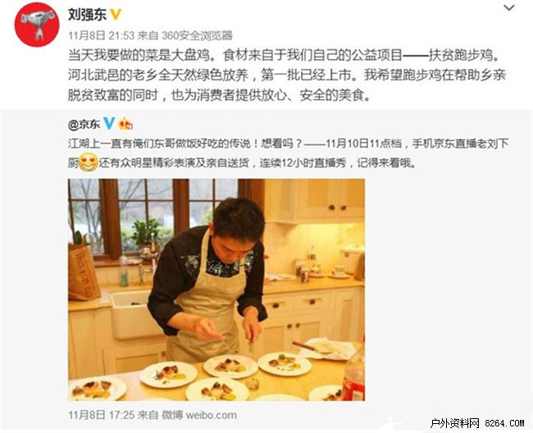
Task: Click the 11月8日 21:53 post timestamp
Action: coord(102,35)
